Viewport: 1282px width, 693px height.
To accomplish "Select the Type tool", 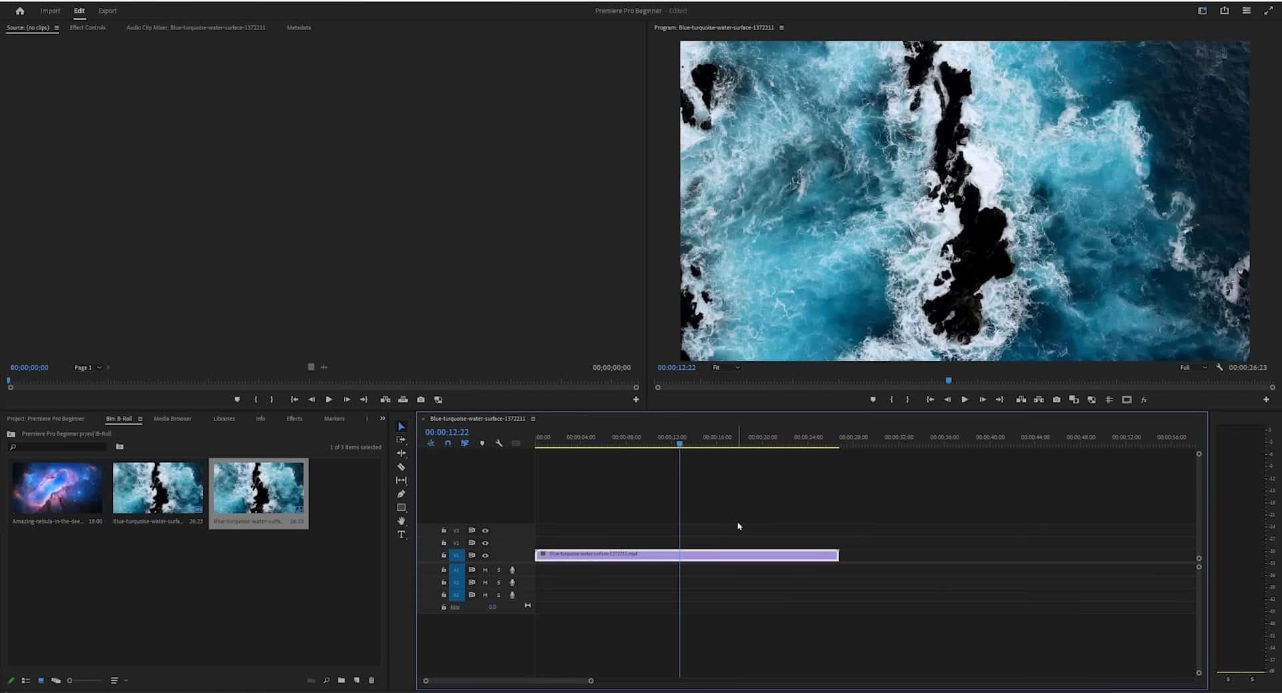I will (401, 534).
